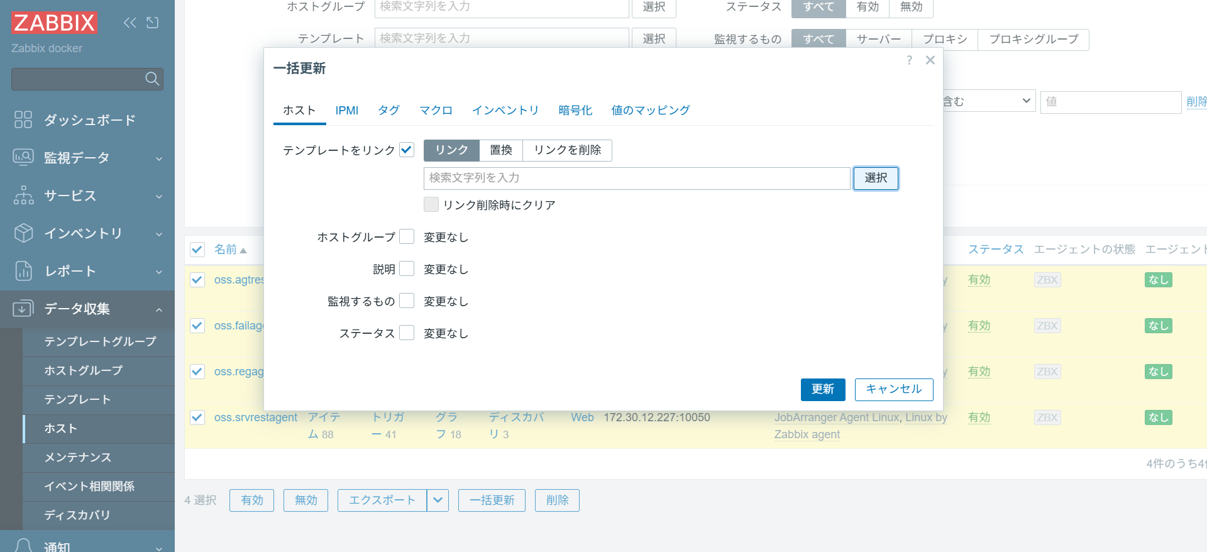The height and width of the screenshot is (552, 1207).
Task: Click 有効 button below host table
Action: (252, 500)
